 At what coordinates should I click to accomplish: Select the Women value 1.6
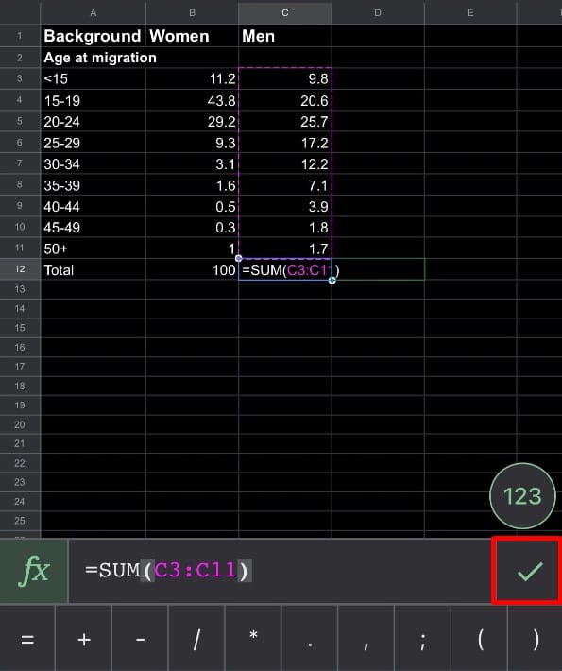coord(192,185)
